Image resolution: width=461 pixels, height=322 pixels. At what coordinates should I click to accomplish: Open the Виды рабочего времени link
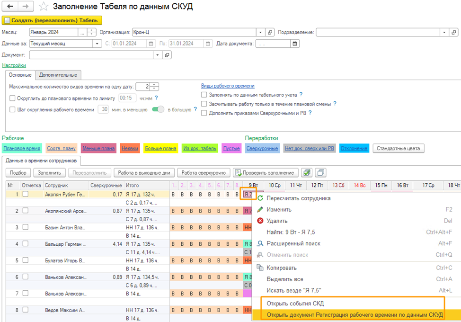click(228, 86)
